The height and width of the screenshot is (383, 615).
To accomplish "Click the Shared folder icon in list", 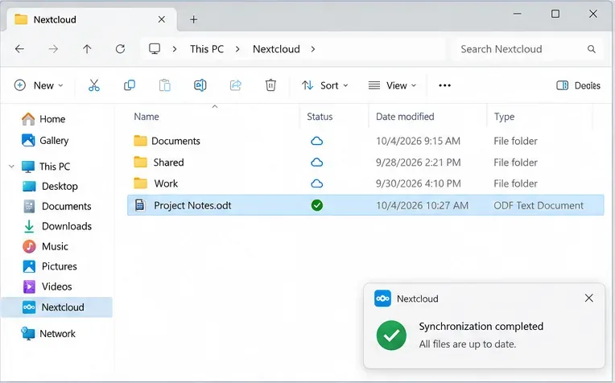I will point(140,162).
